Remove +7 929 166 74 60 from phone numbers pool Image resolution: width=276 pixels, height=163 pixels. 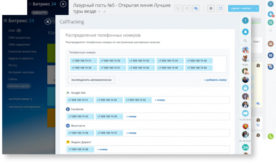211,68
